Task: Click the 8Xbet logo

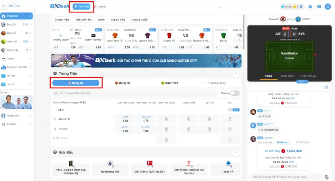Action: point(59,6)
